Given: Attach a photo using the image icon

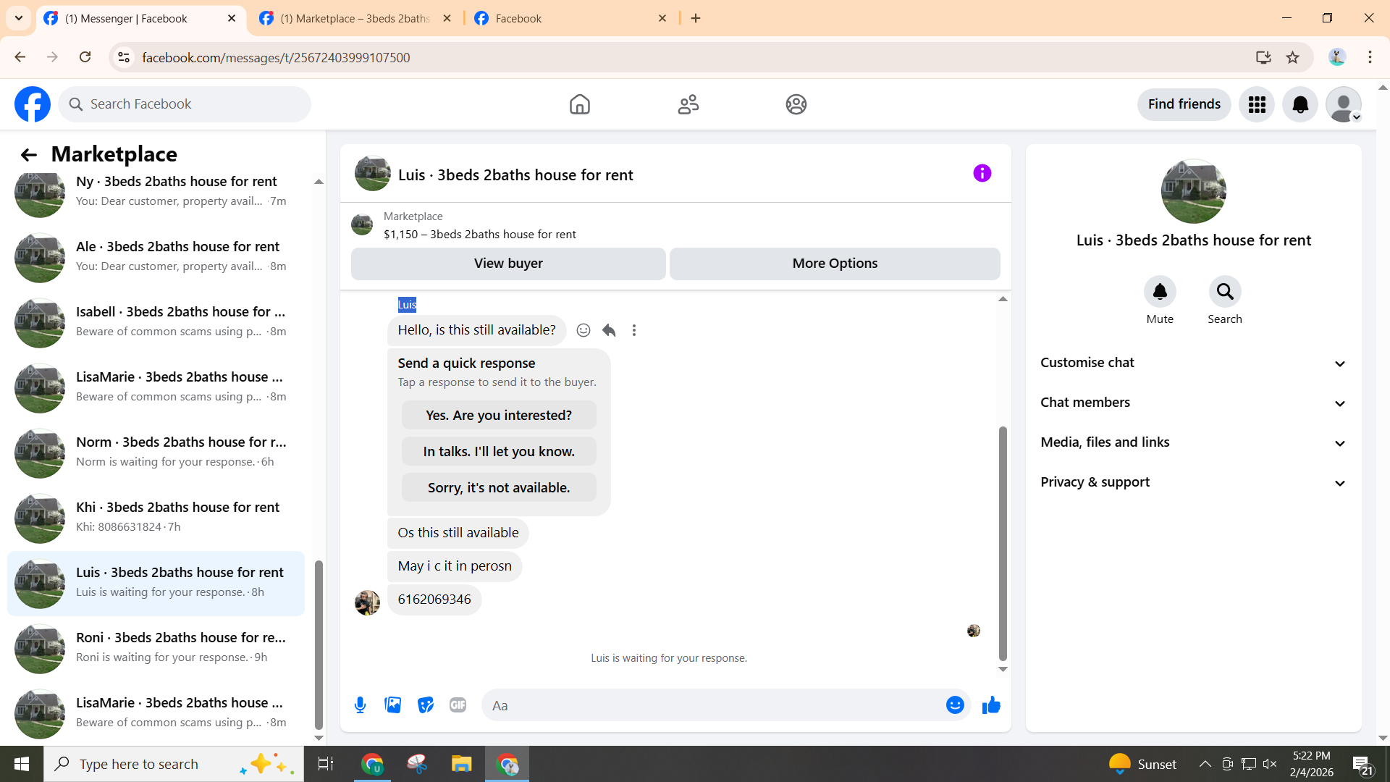Looking at the screenshot, I should point(392,705).
